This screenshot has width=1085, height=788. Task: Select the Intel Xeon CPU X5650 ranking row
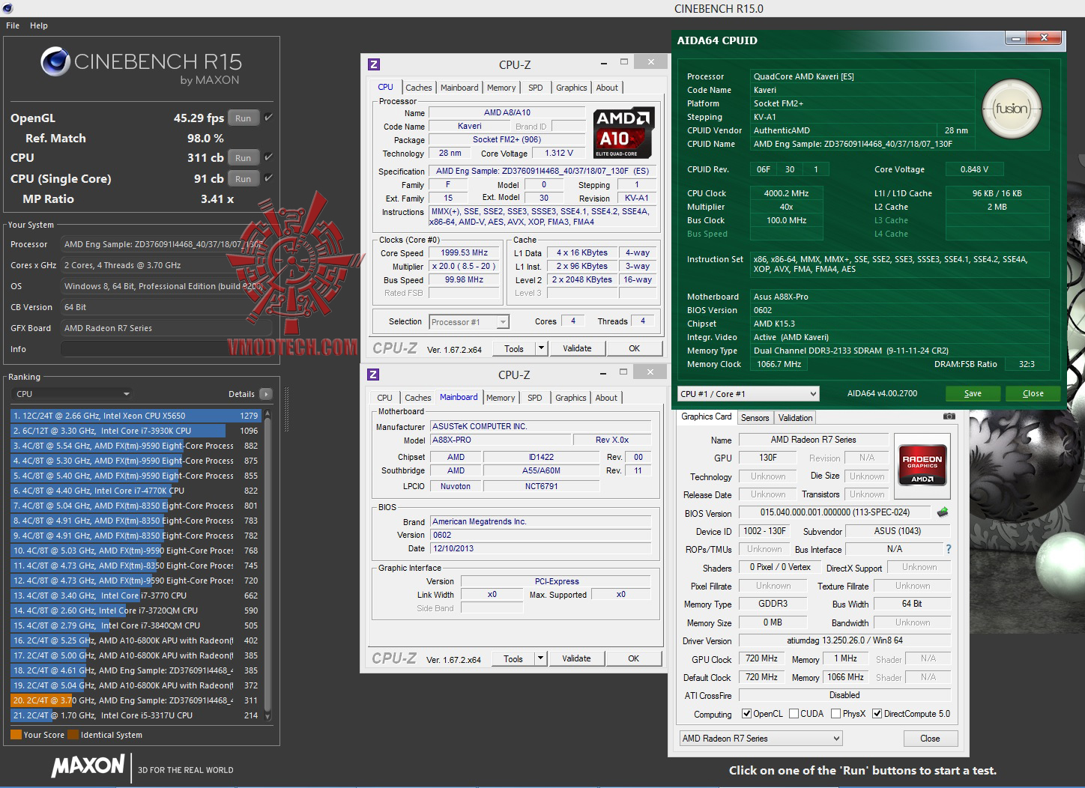[x=136, y=416]
